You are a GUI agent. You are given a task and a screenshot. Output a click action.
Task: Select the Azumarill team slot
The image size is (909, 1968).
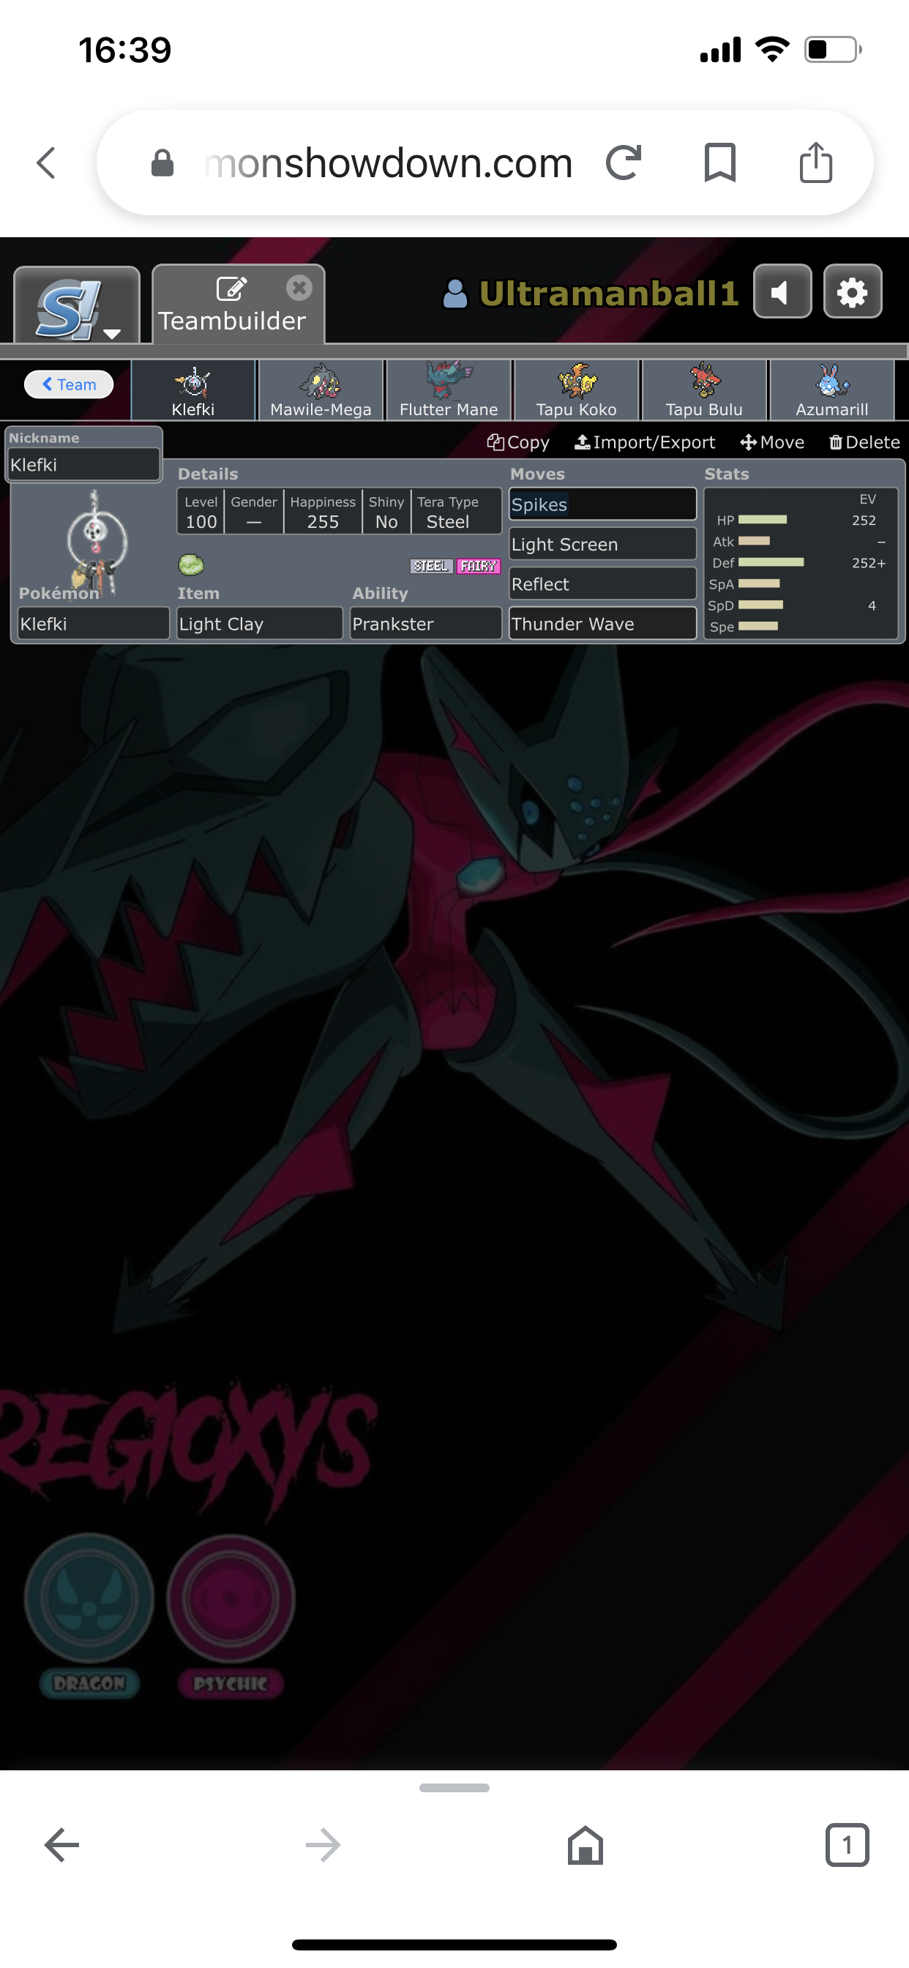click(x=832, y=390)
